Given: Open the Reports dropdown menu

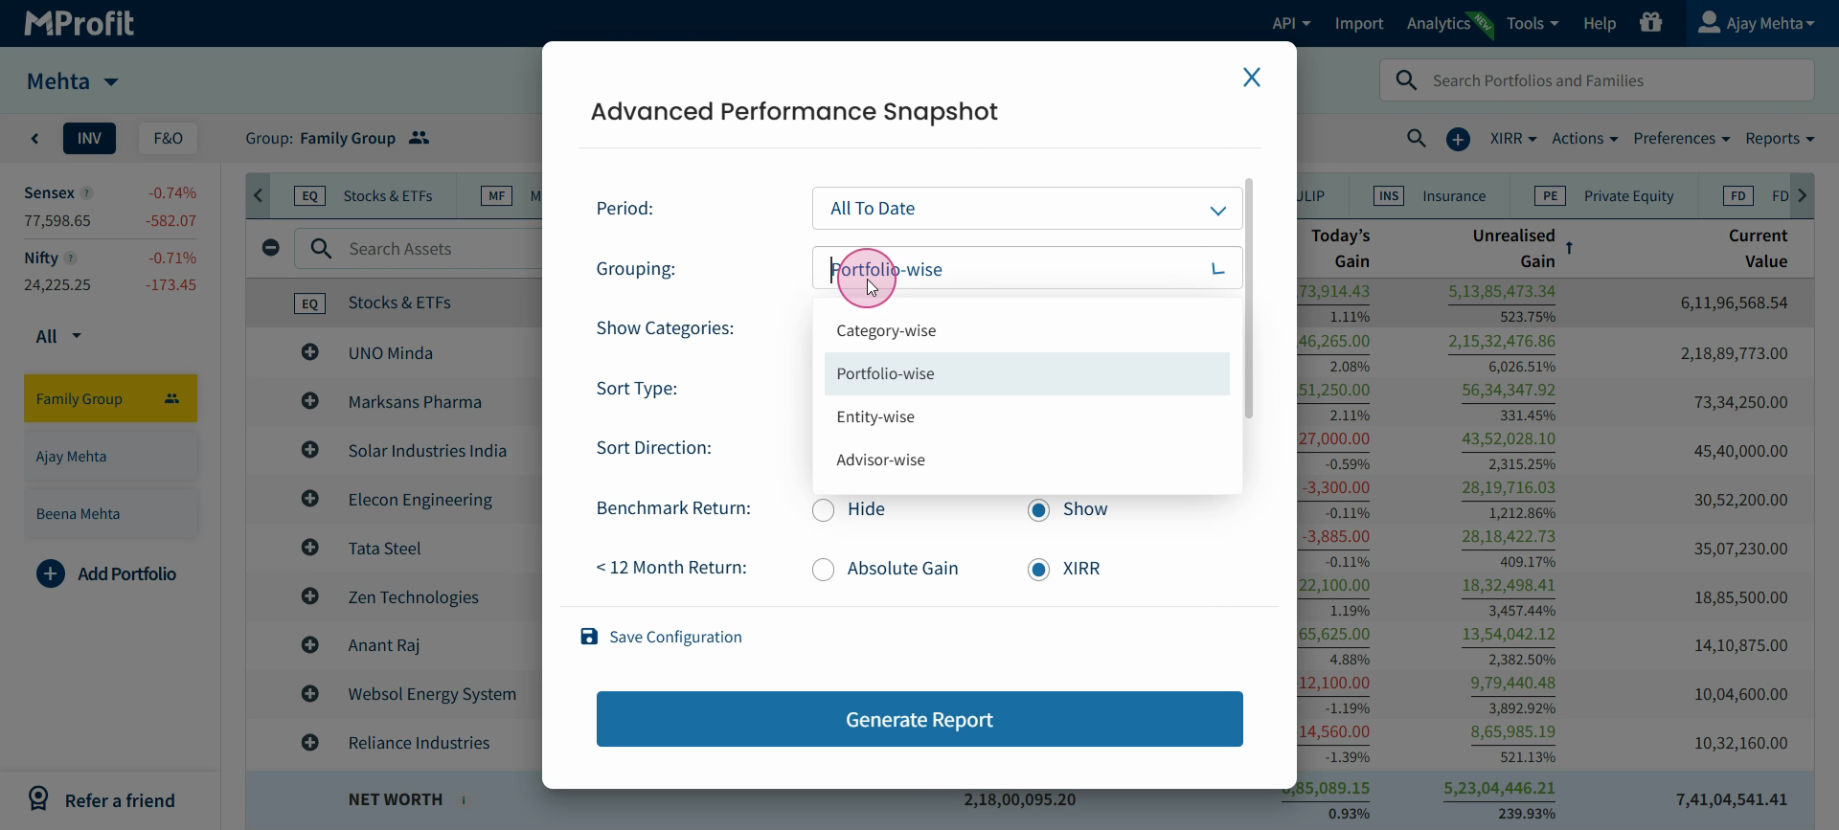Looking at the screenshot, I should [1780, 139].
